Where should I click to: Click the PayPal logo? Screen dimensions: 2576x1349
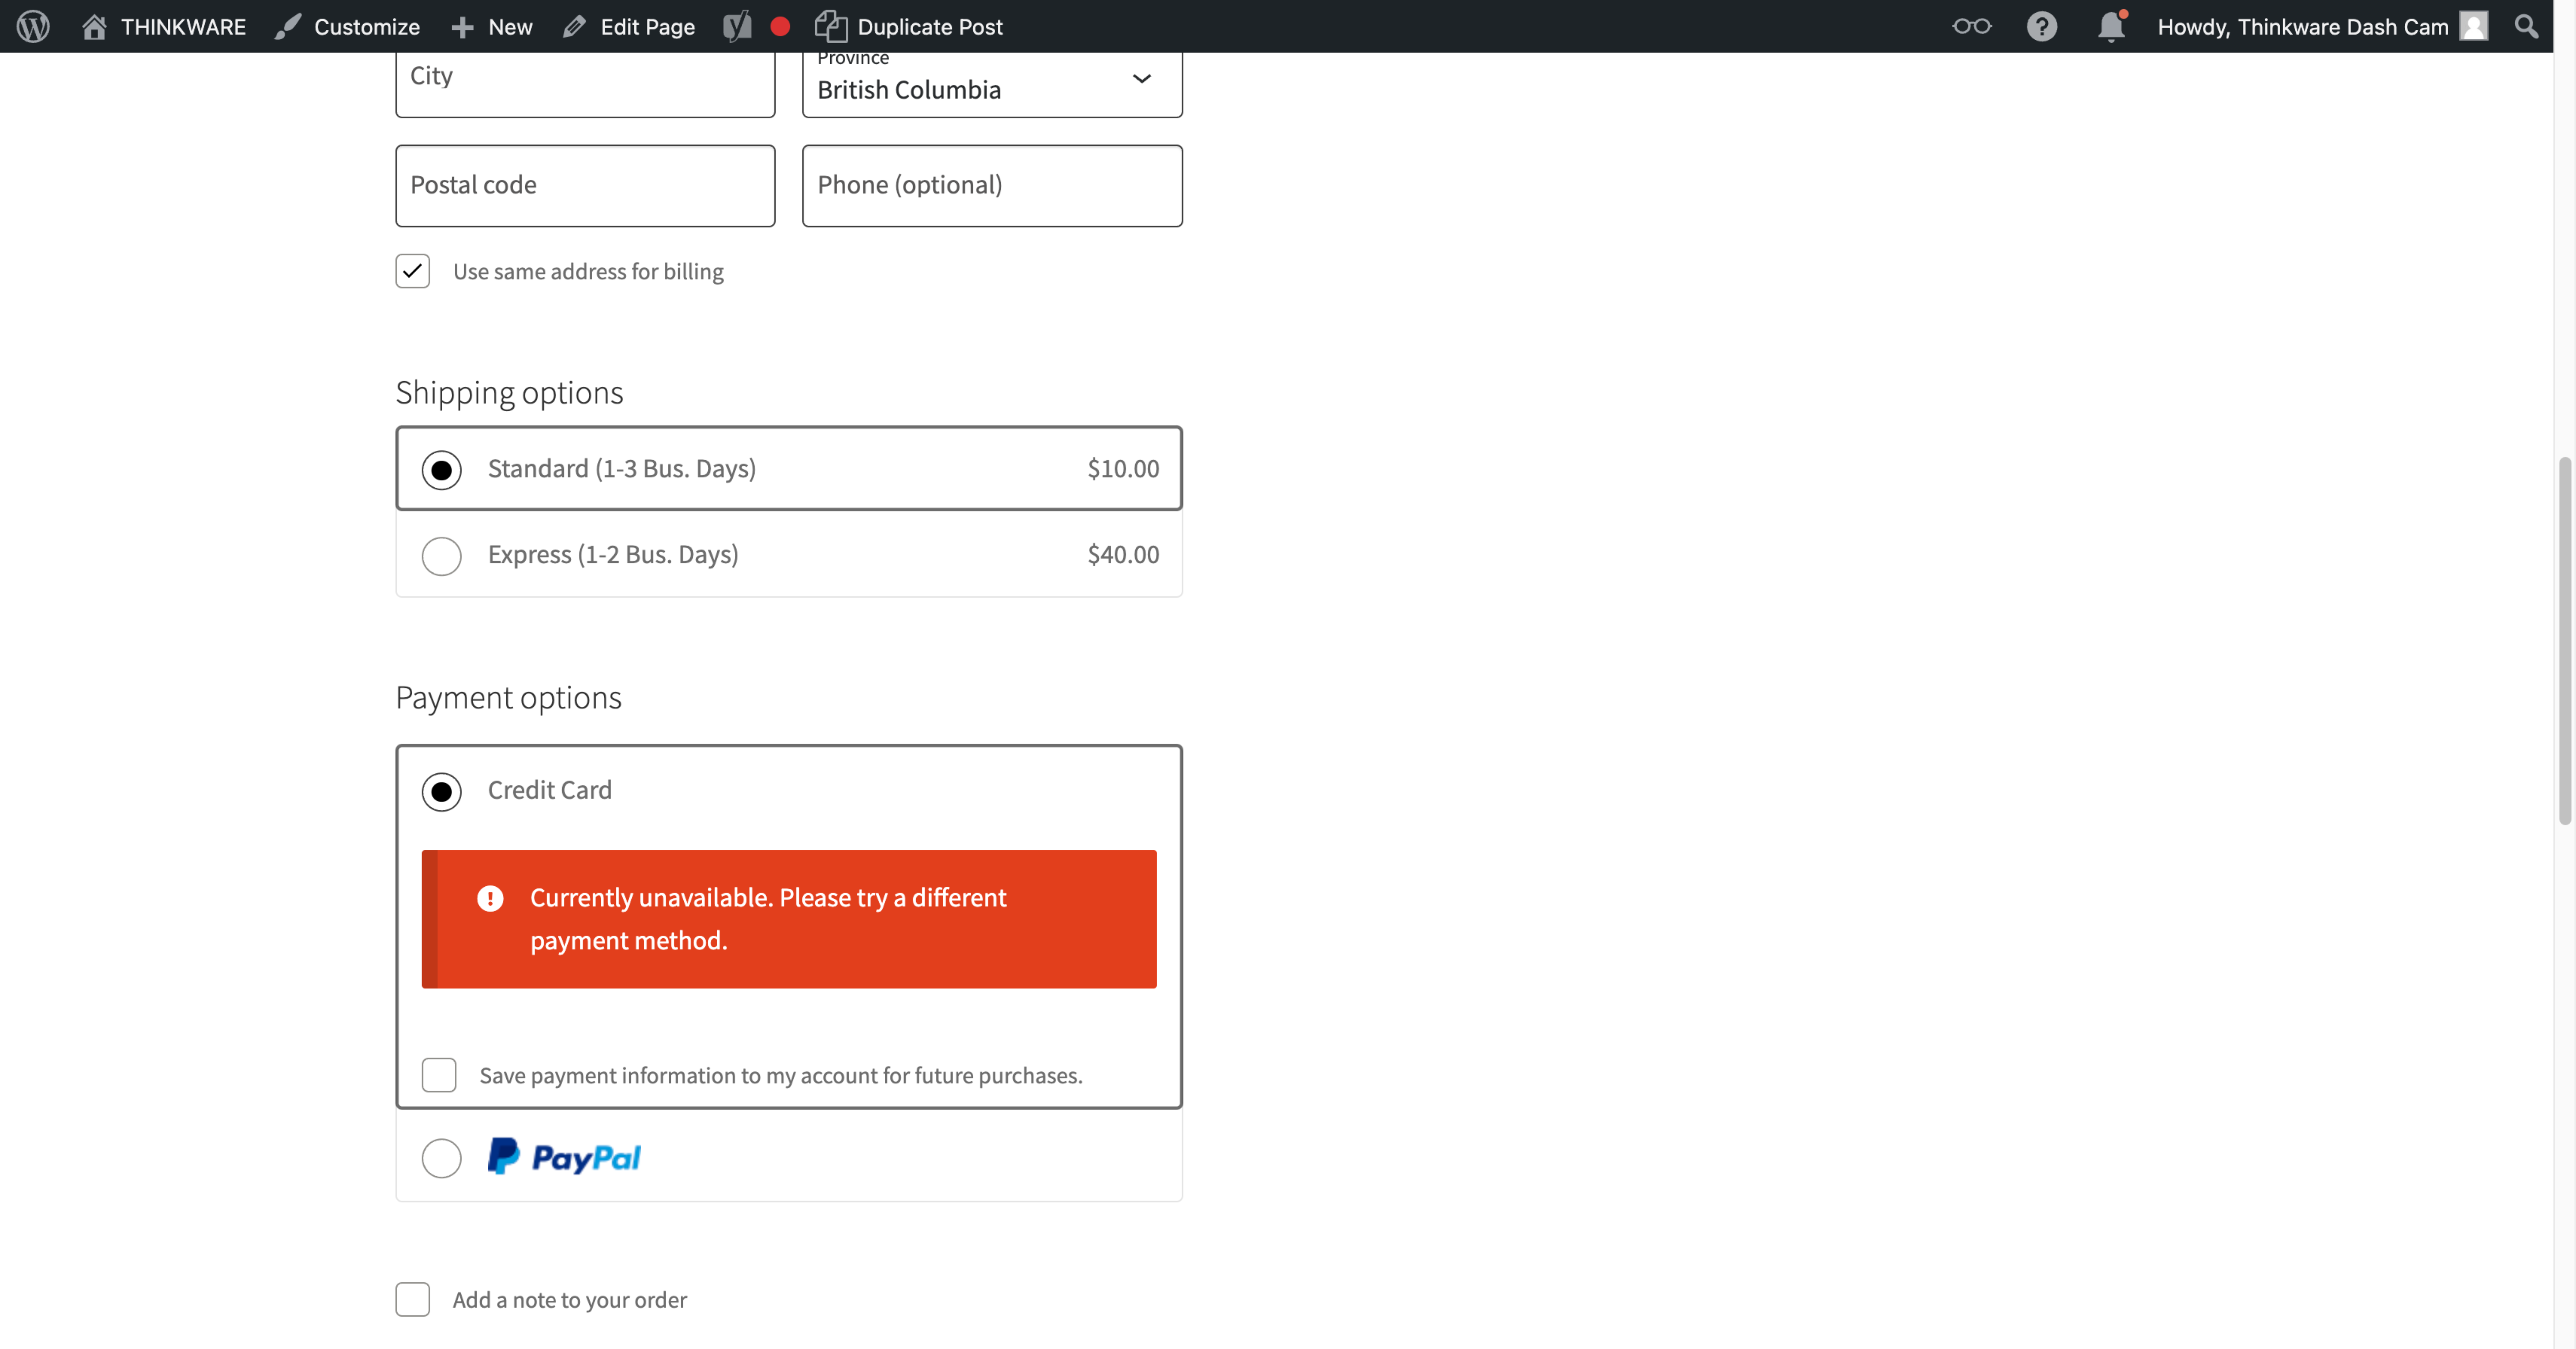click(x=564, y=1156)
